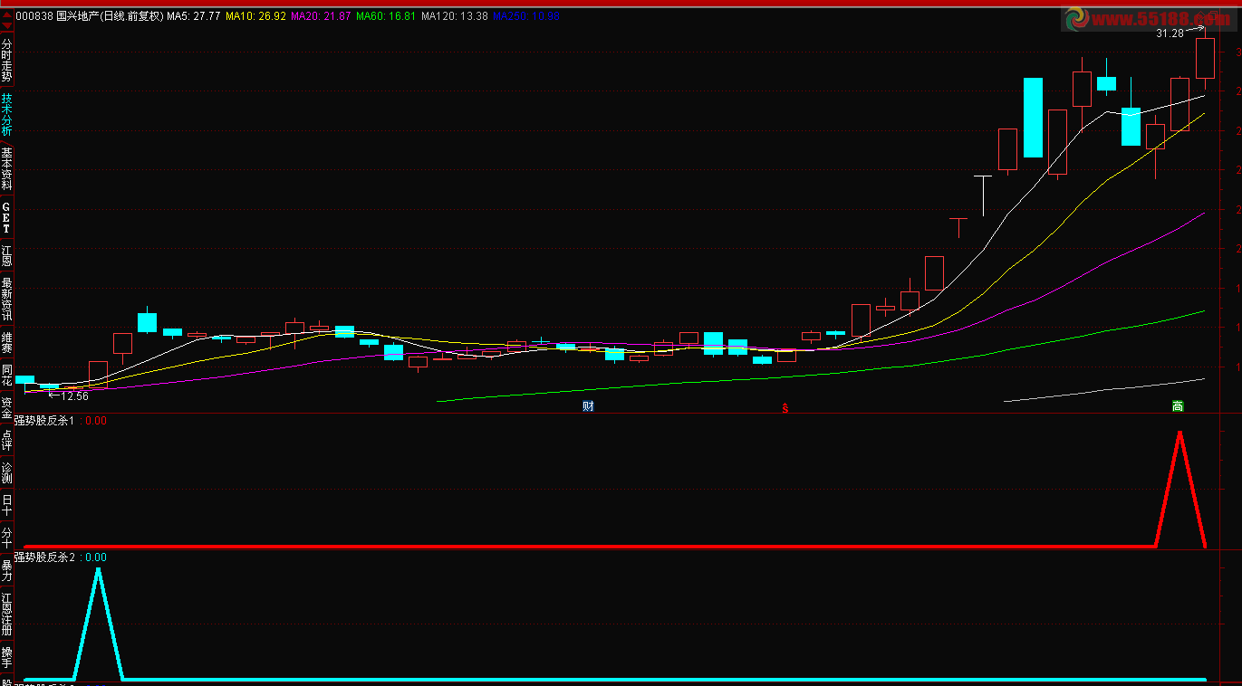Click the last red candlestick at 31.28
This screenshot has height=686, width=1242.
click(x=1205, y=58)
